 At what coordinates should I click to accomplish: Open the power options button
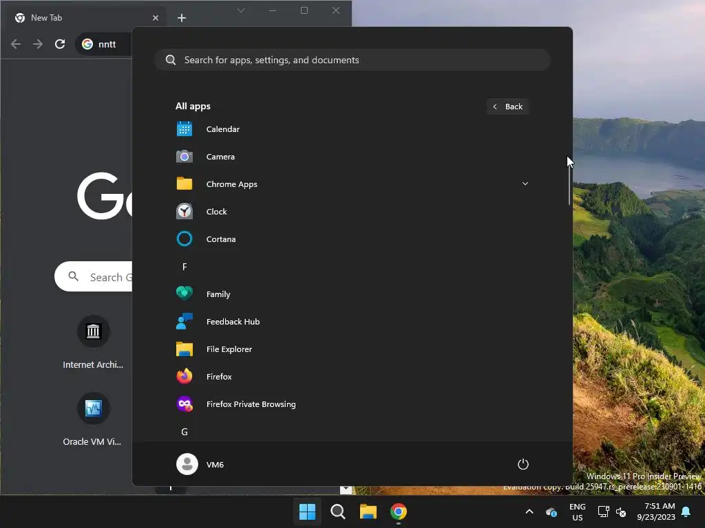point(523,464)
